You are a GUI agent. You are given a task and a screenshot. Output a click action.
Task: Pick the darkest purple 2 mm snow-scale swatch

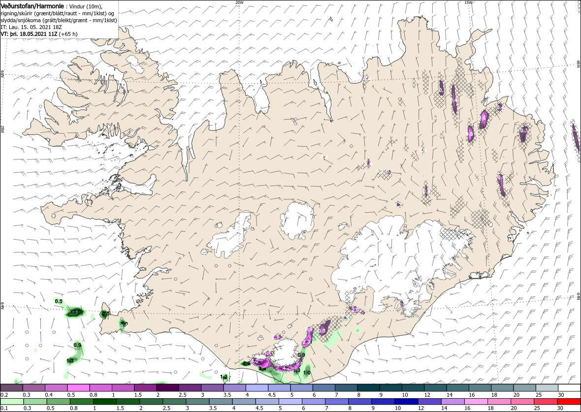click(x=168, y=388)
